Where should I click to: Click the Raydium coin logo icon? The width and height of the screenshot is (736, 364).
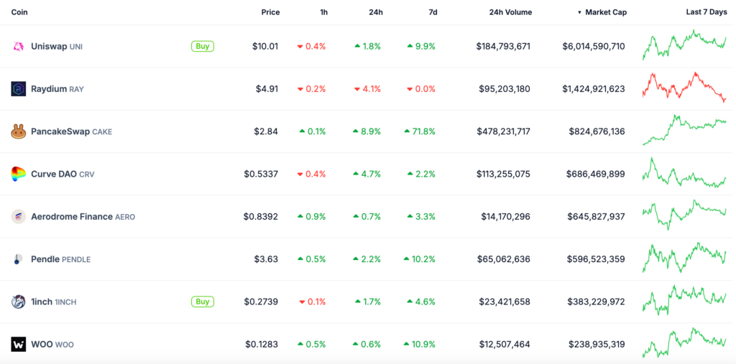(18, 88)
